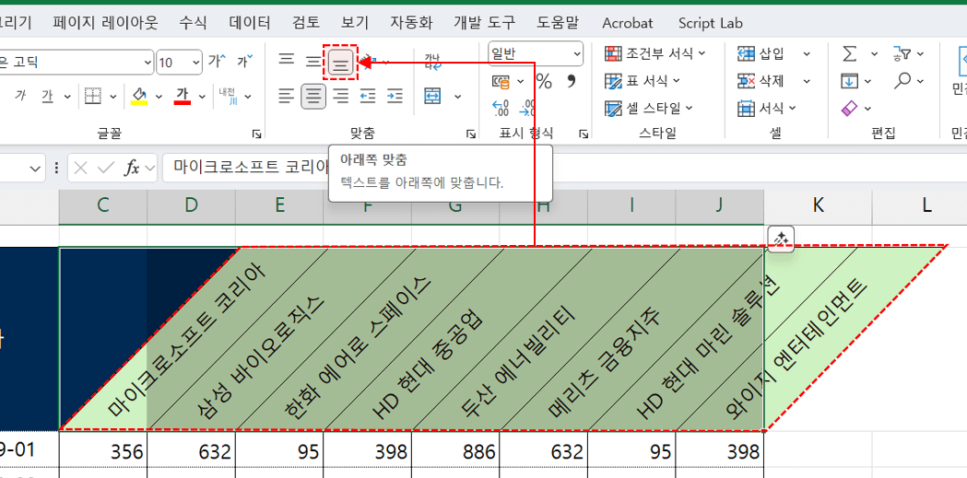Screen dimensions: 967x478
Task: Click the Insert Function fx icon
Action: pyautogui.click(x=132, y=169)
